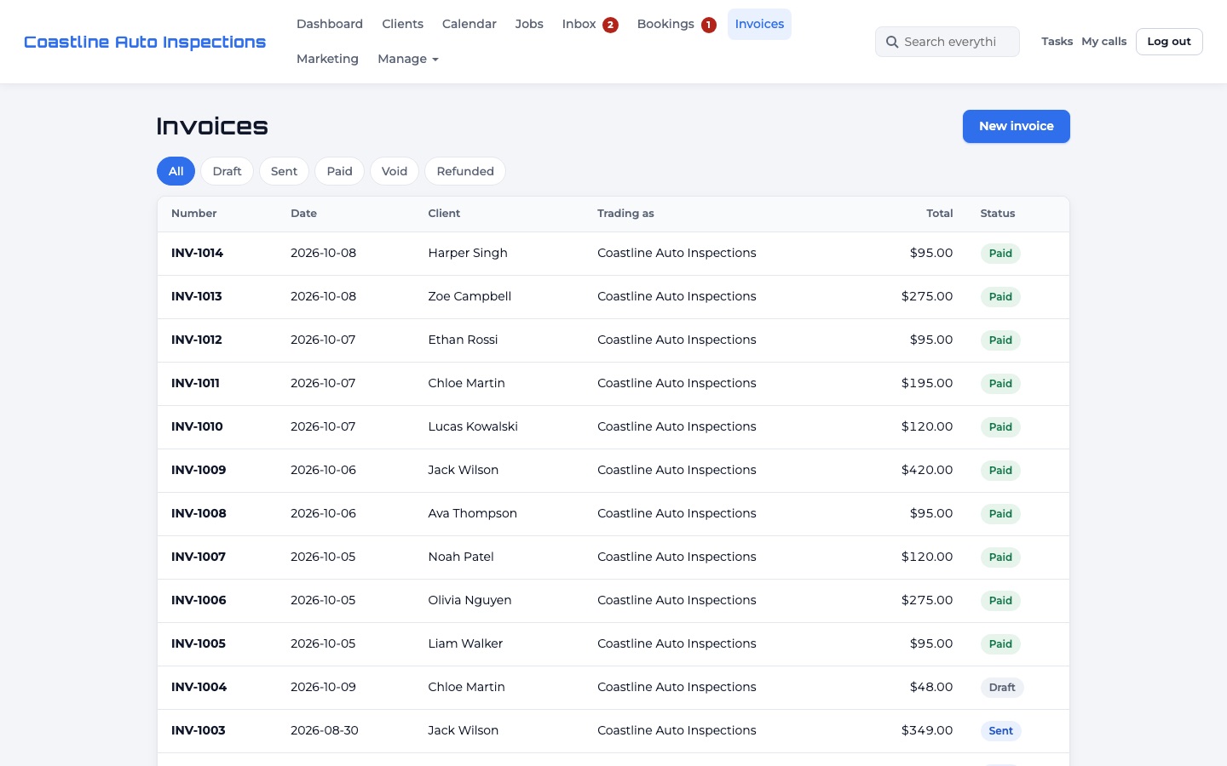This screenshot has height=766, width=1227.
Task: Select the $420.00 total for INV-1009
Action: [x=927, y=470]
